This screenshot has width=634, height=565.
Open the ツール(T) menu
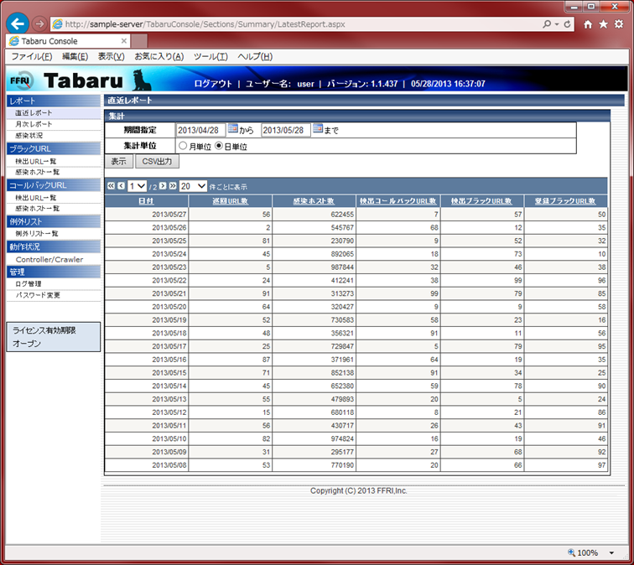pos(210,56)
